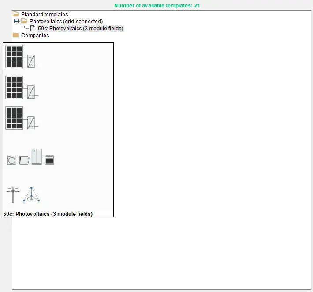The height and width of the screenshot is (292, 313).
Task: Click the available templates count text
Action: point(156,6)
